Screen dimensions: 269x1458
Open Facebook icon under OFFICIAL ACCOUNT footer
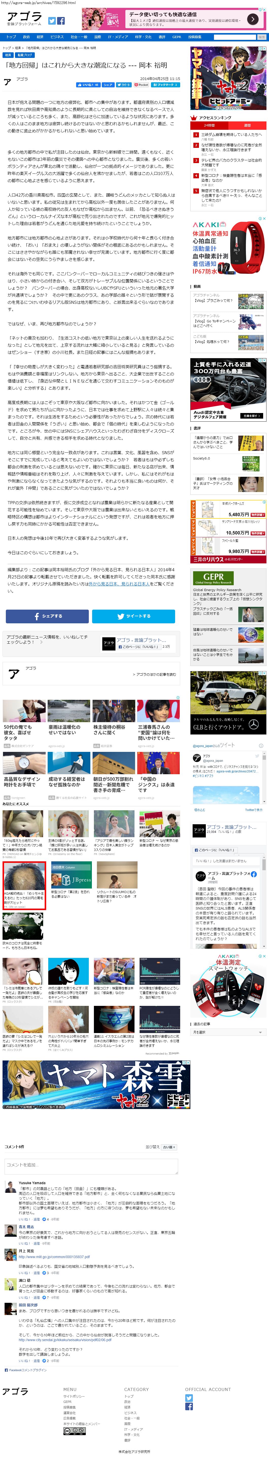point(189,1406)
